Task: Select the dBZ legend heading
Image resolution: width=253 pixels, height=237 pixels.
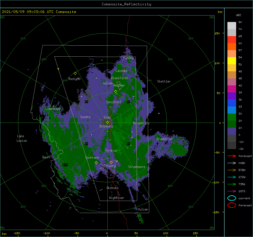Action: 238,15
